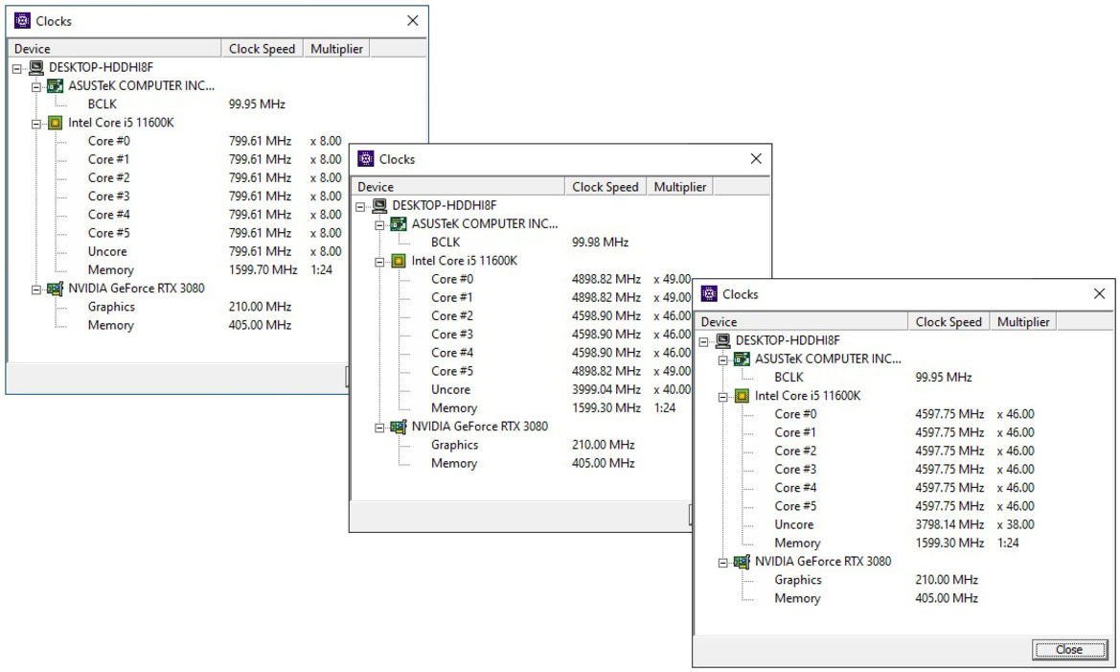
Task: Click the 99.95 MHz BCLK value in the front-right window
Action: point(944,377)
